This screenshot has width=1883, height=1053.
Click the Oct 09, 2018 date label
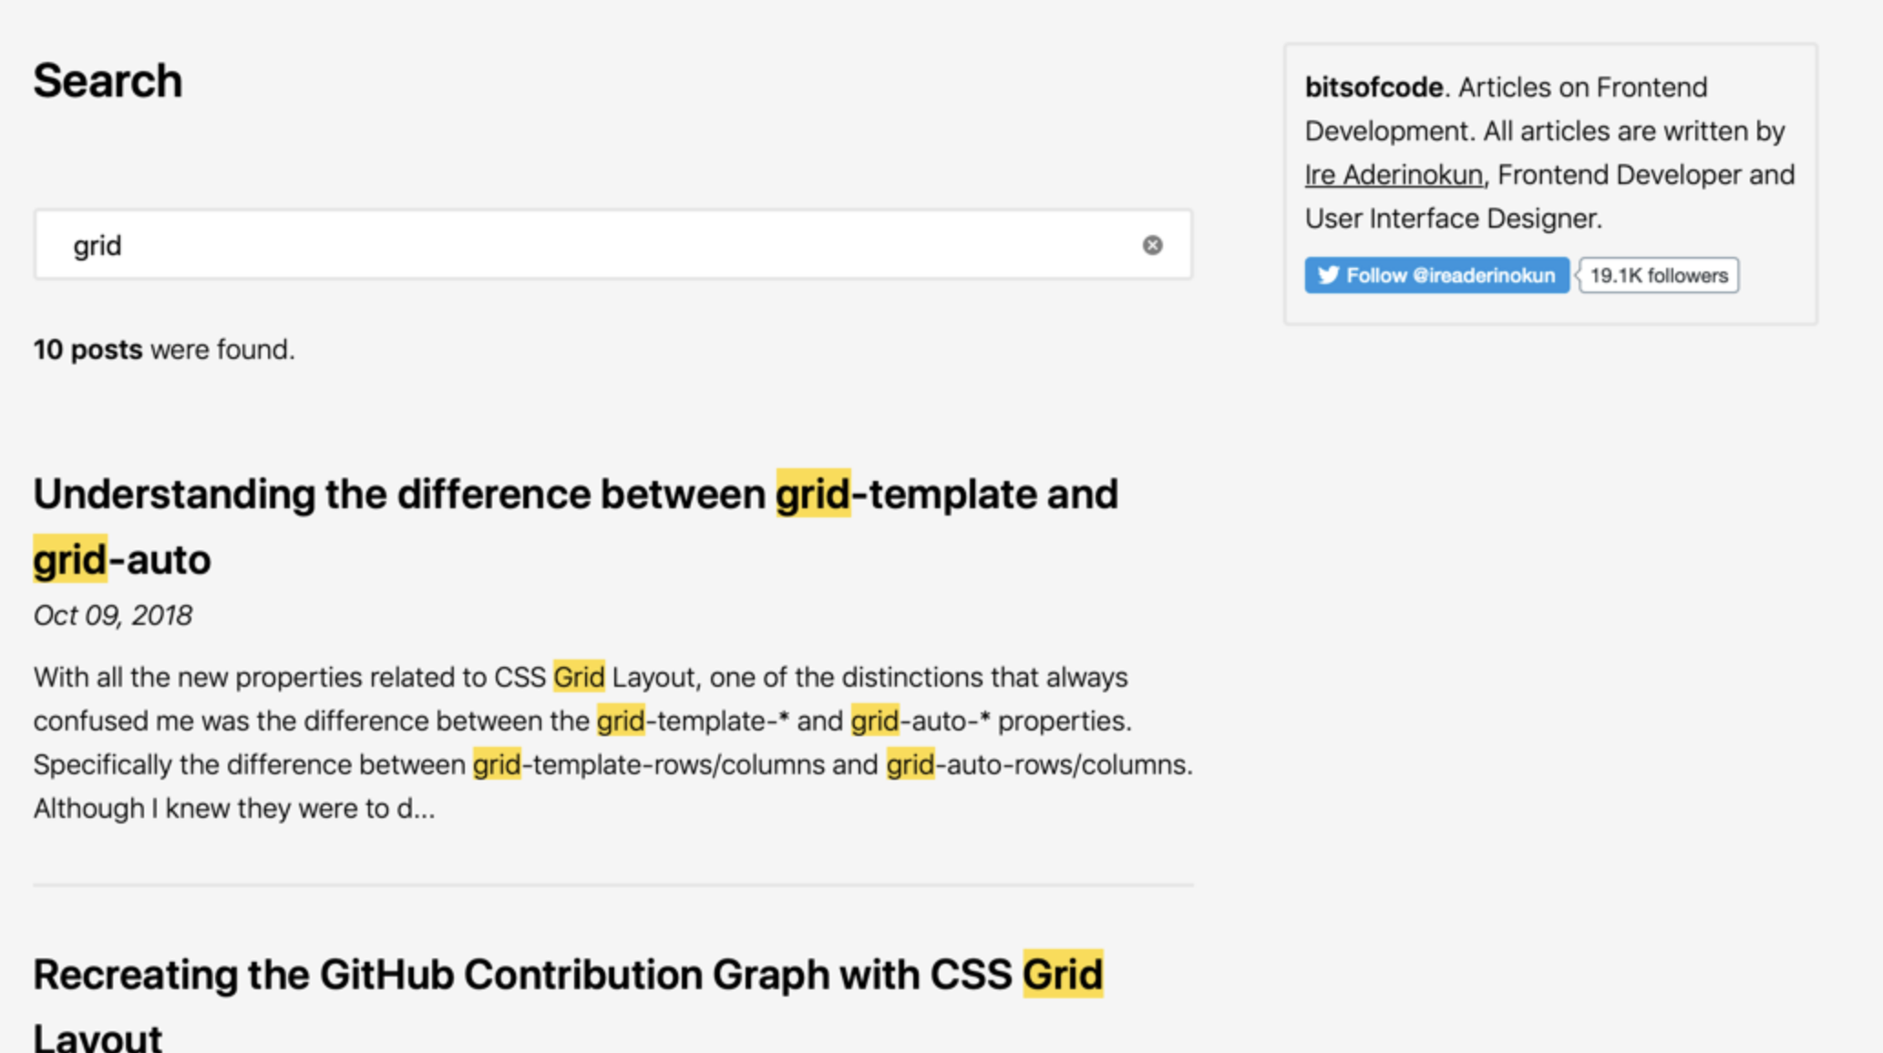[111, 615]
